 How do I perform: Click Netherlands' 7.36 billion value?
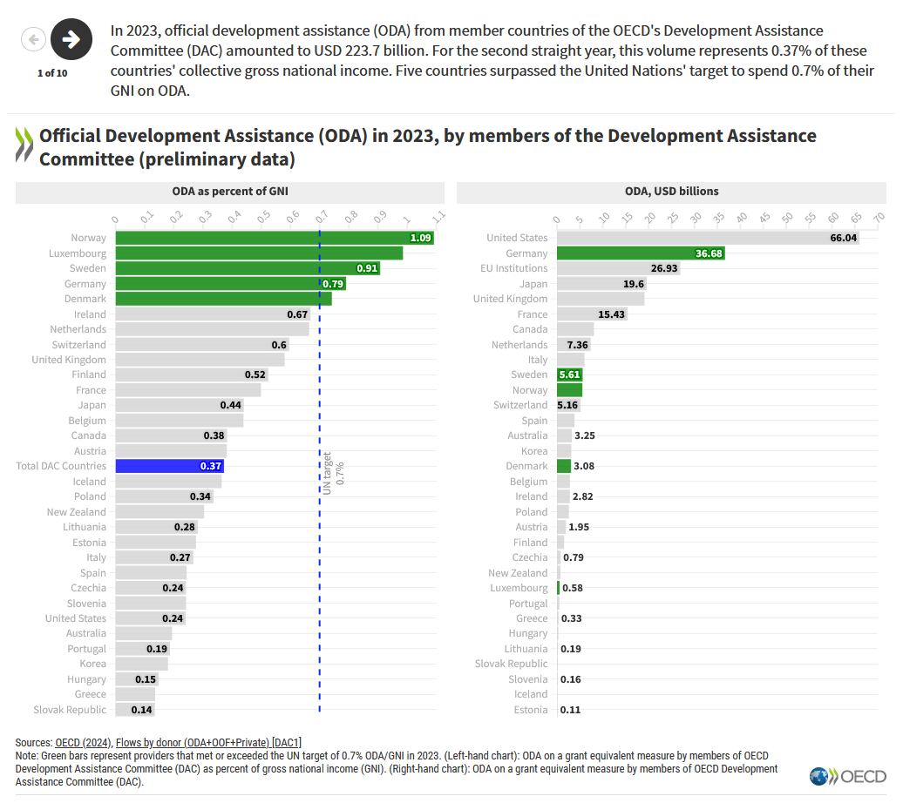point(578,345)
